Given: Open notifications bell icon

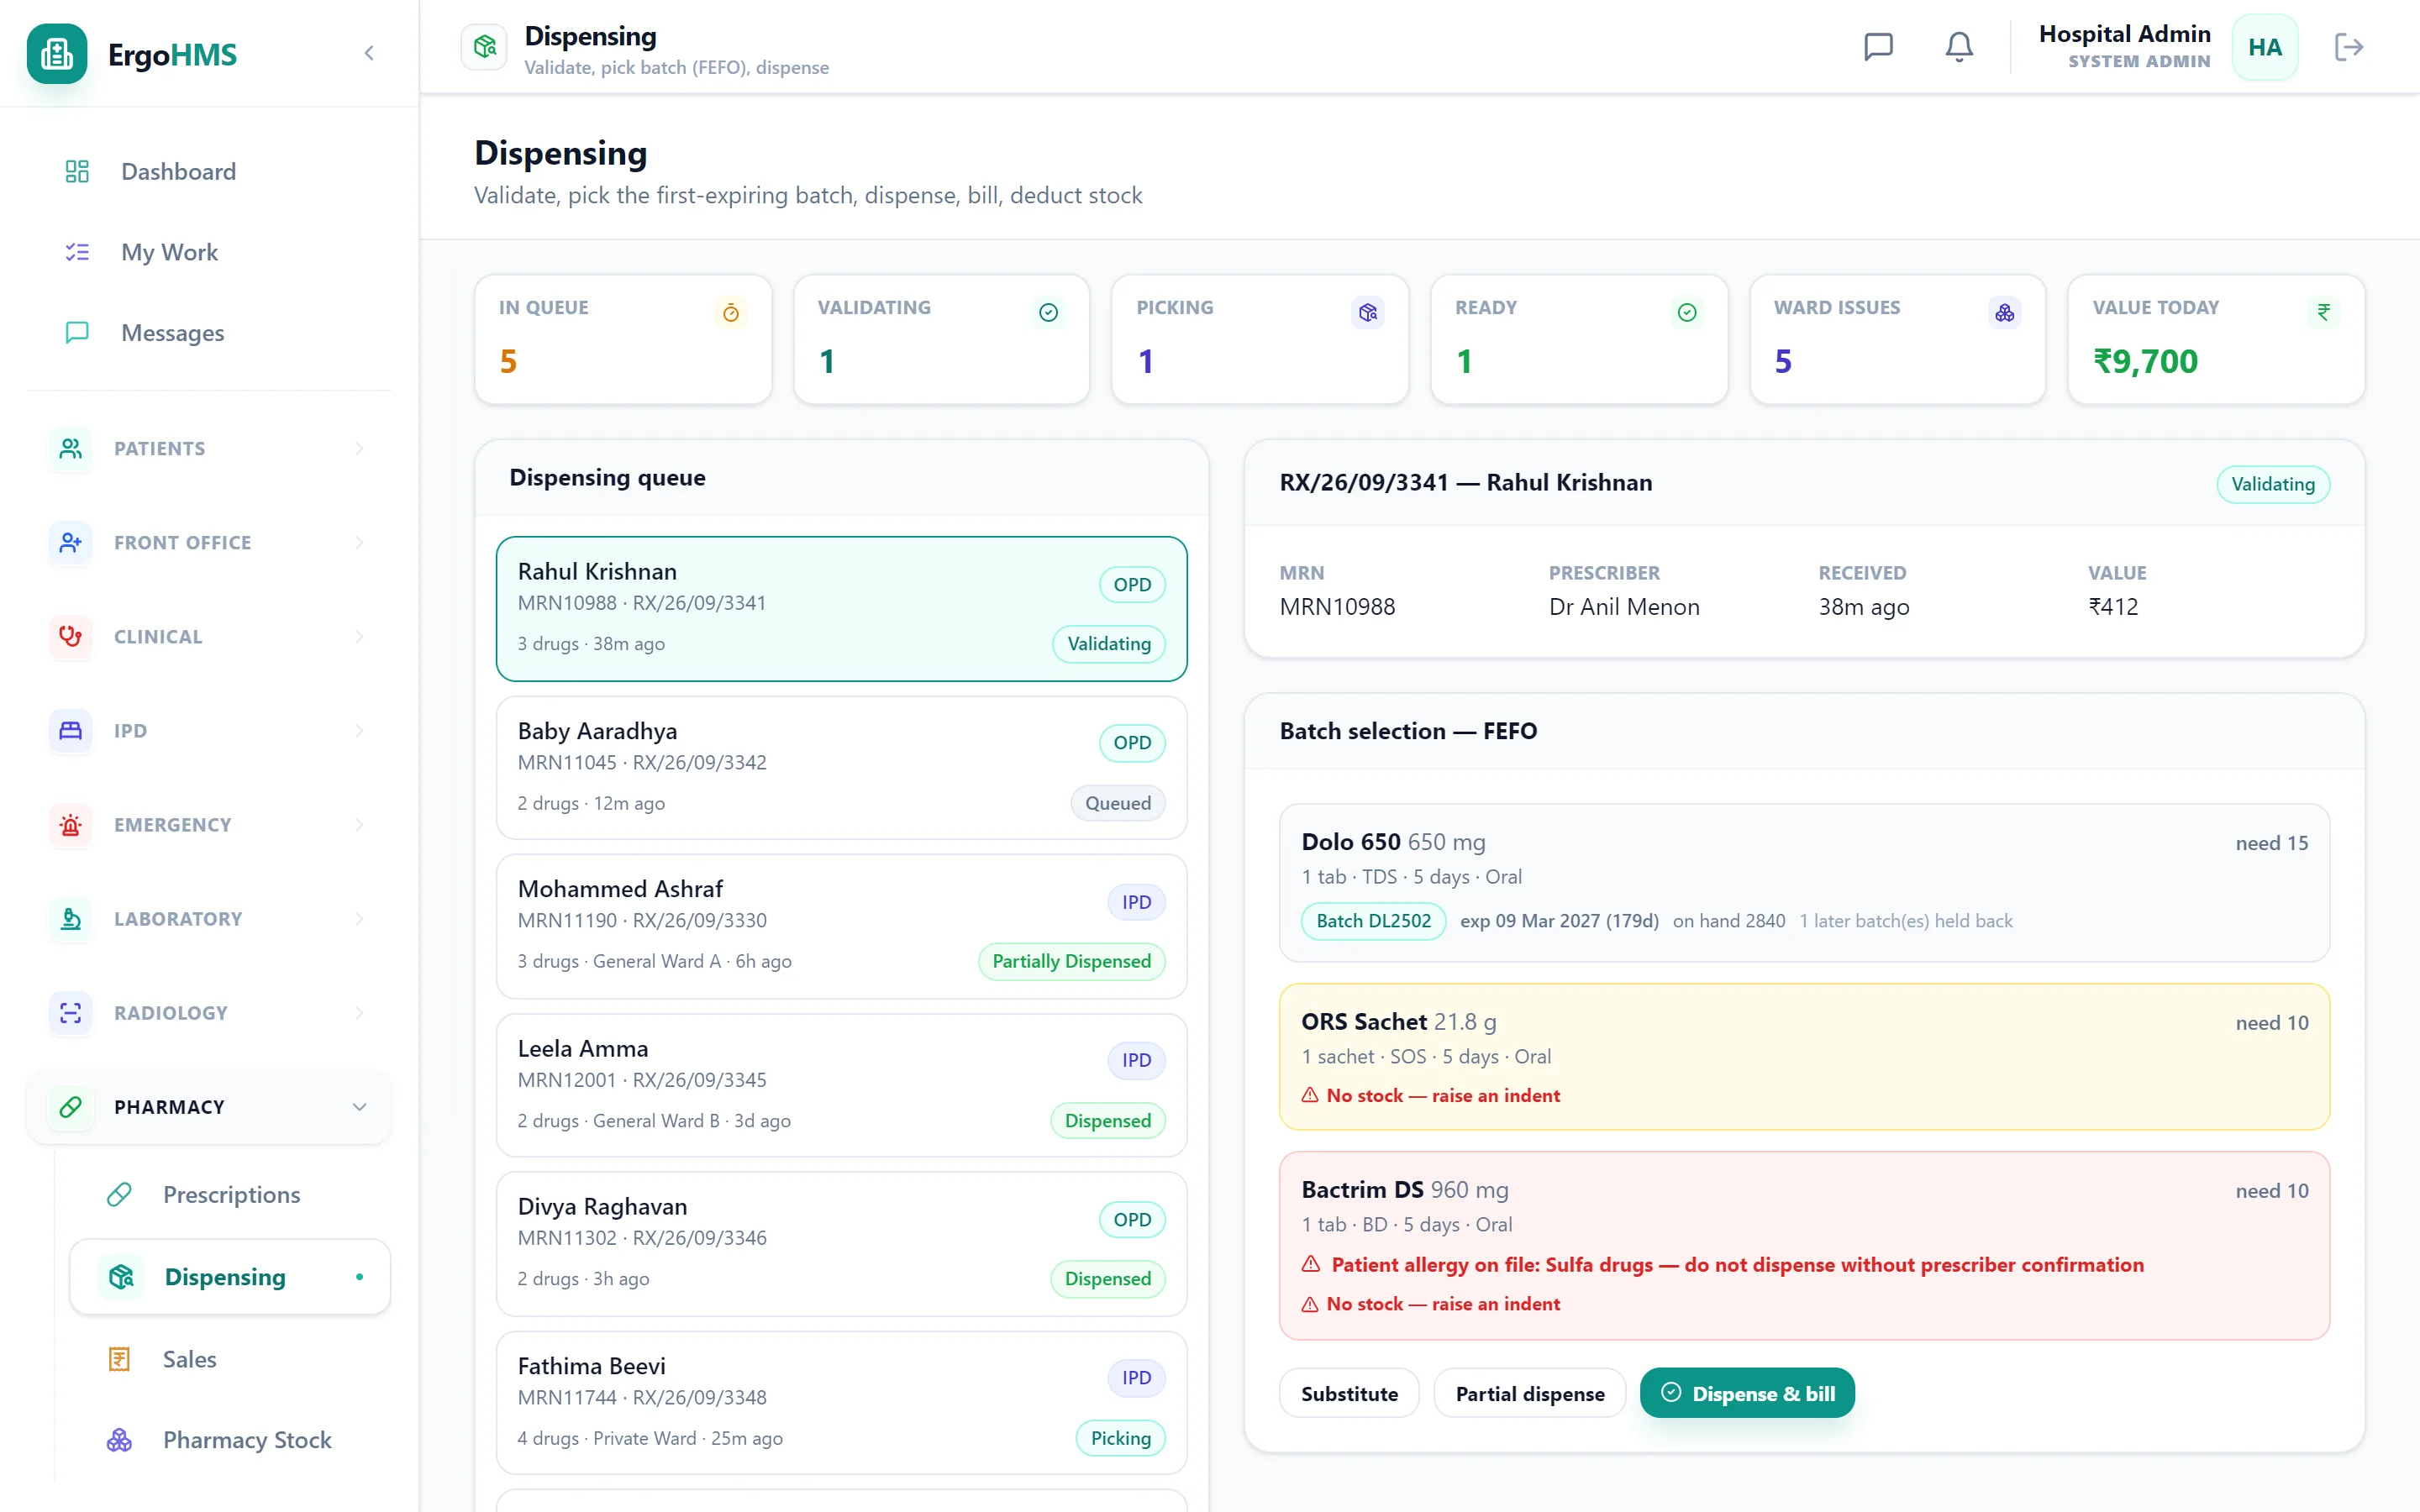Looking at the screenshot, I should pos(1959,47).
